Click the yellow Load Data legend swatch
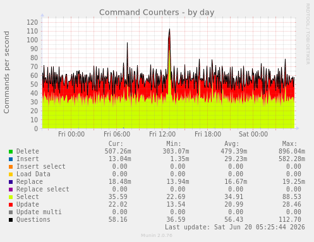This screenshot has width=314, height=242. click(11, 174)
